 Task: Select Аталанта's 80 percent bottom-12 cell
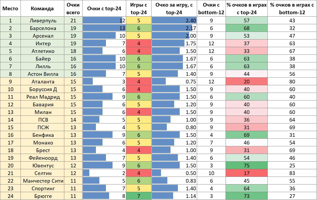click(292, 81)
